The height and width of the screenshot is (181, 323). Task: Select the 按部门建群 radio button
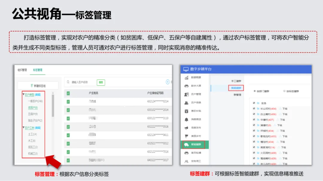255,91
